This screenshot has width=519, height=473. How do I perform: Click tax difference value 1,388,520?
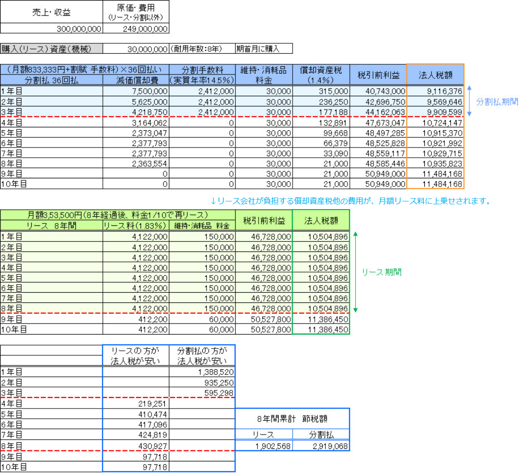coord(202,372)
